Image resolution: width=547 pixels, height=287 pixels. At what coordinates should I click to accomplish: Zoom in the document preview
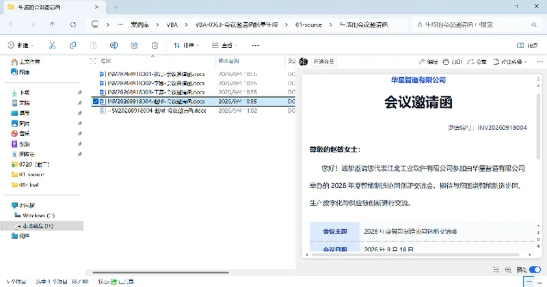tap(508, 269)
